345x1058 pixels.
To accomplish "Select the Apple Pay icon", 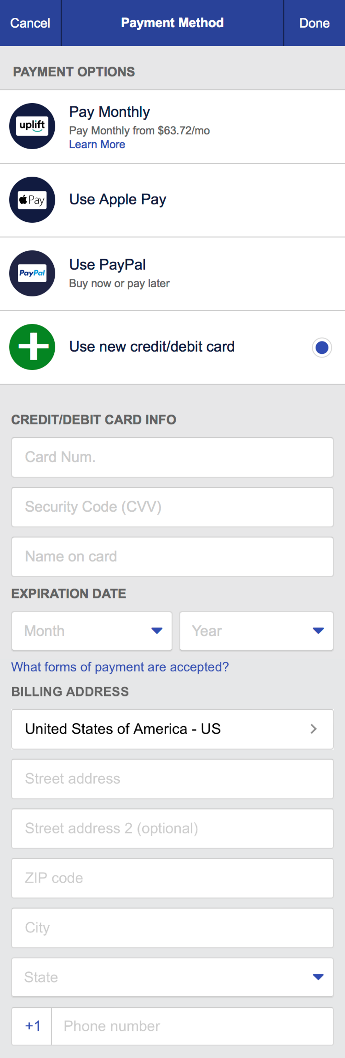I will click(x=32, y=200).
